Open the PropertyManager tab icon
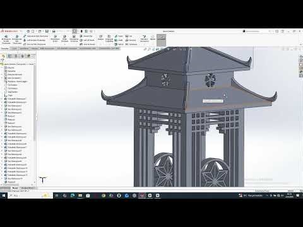Viewport: 303px width, 227px height. tap(10, 56)
